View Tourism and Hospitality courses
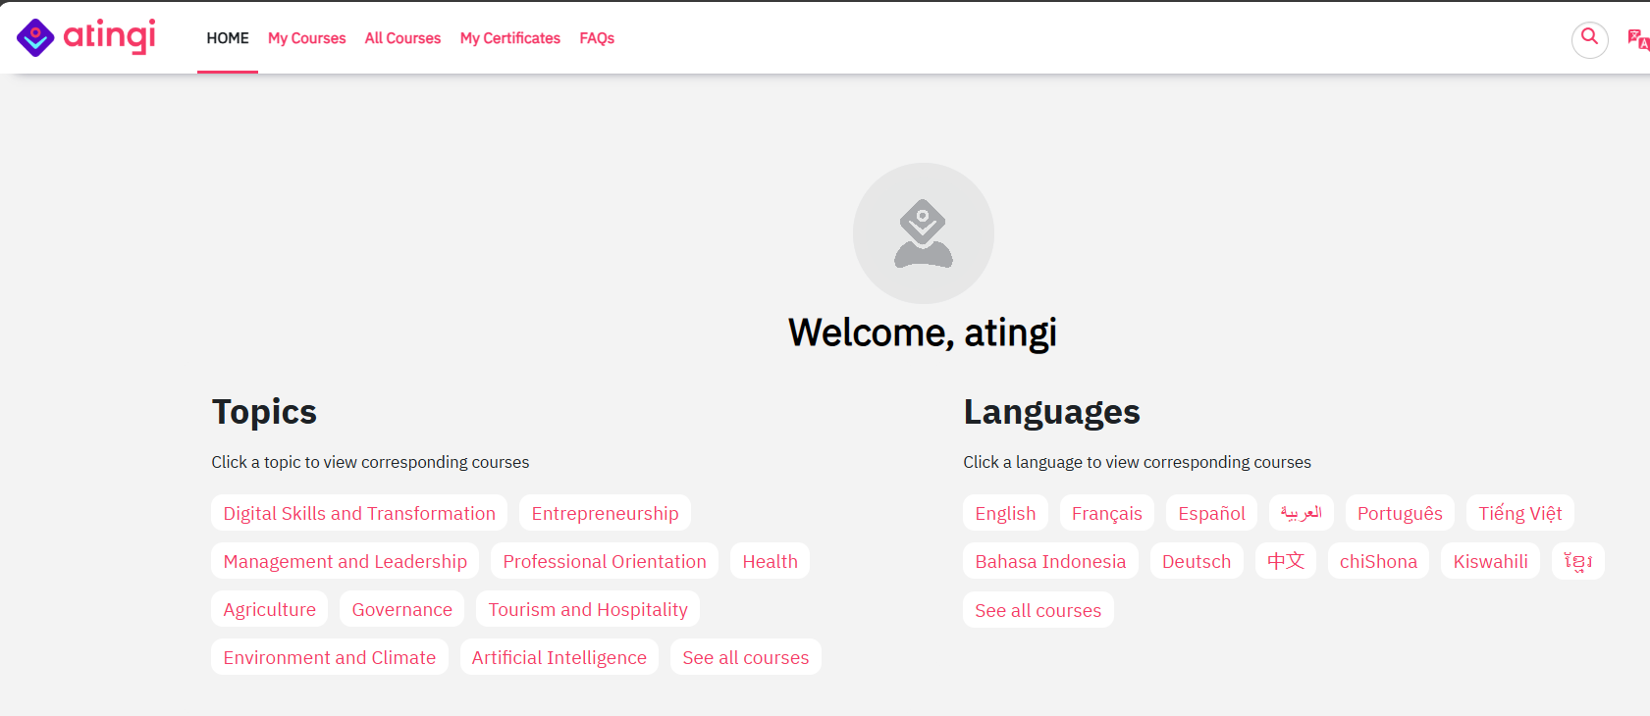 pyautogui.click(x=588, y=609)
